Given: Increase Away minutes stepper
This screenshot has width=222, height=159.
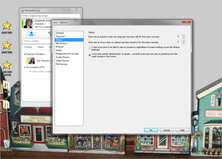Looking at the screenshot, I should click(x=183, y=41).
